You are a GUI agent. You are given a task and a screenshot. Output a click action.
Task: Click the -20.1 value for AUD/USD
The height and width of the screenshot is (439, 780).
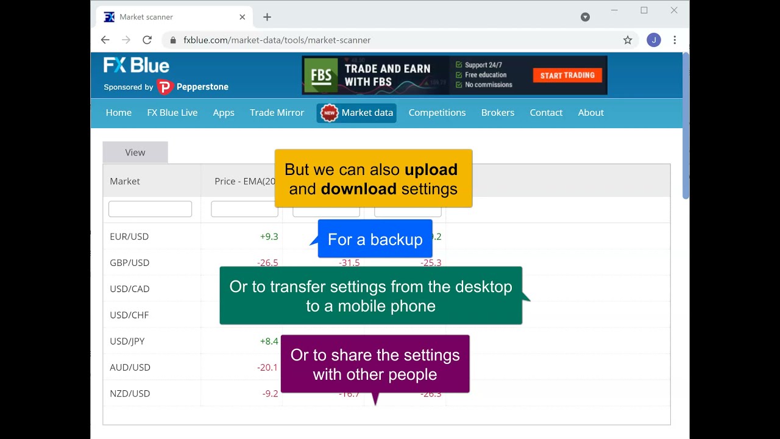pyautogui.click(x=268, y=368)
